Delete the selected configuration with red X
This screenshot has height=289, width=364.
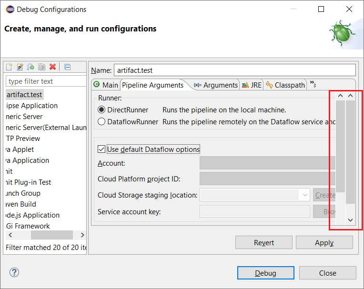(x=53, y=67)
